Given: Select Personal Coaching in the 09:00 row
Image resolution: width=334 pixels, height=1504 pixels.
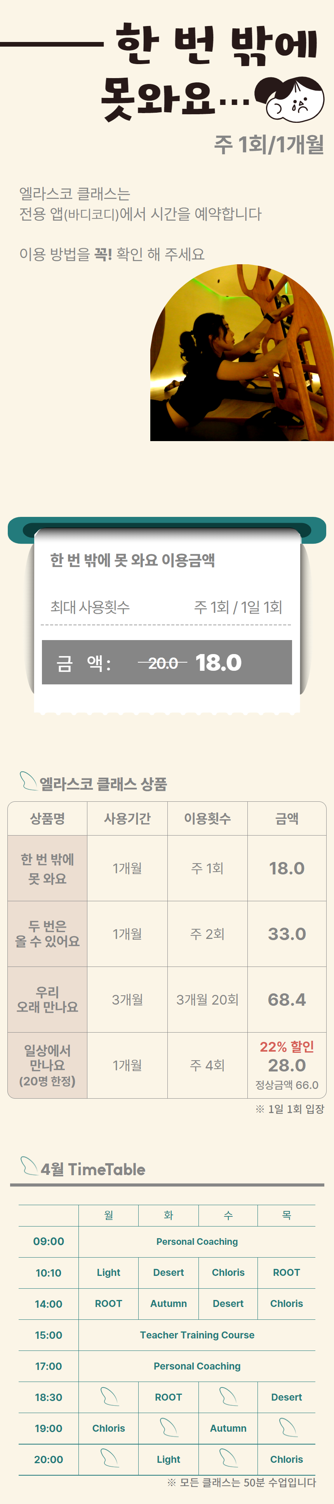Looking at the screenshot, I should [197, 1241].
